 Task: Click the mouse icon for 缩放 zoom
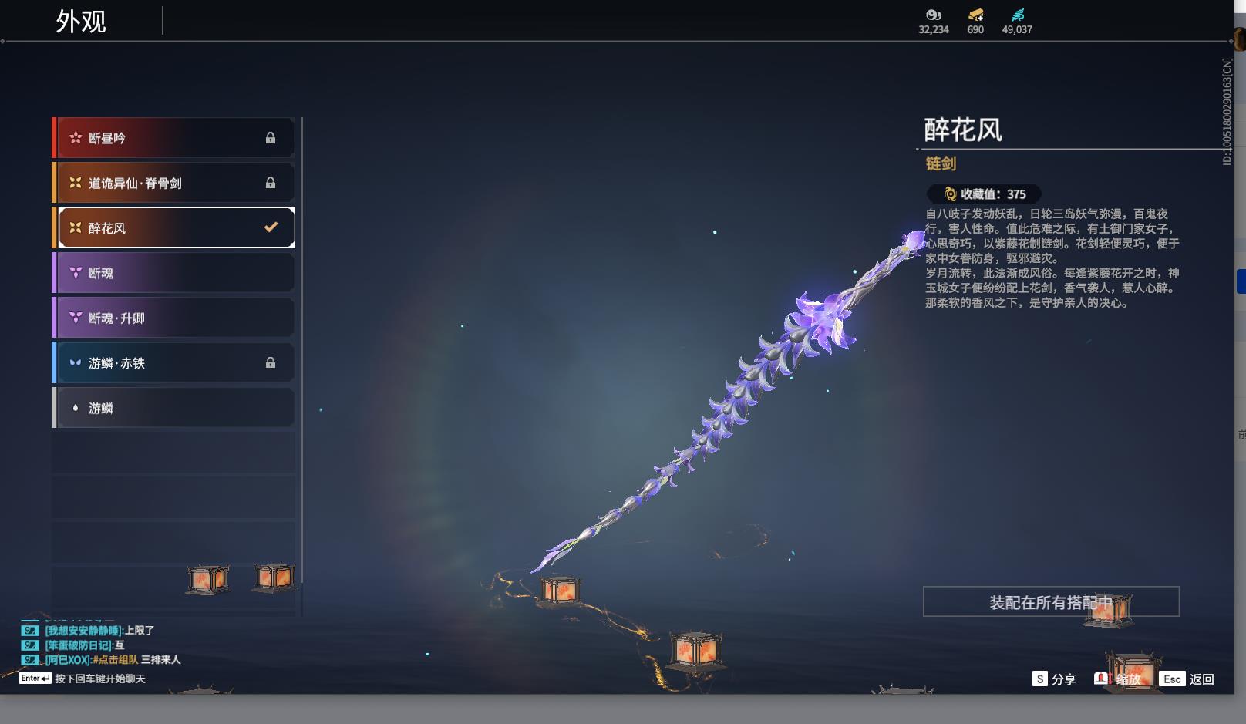point(1102,679)
